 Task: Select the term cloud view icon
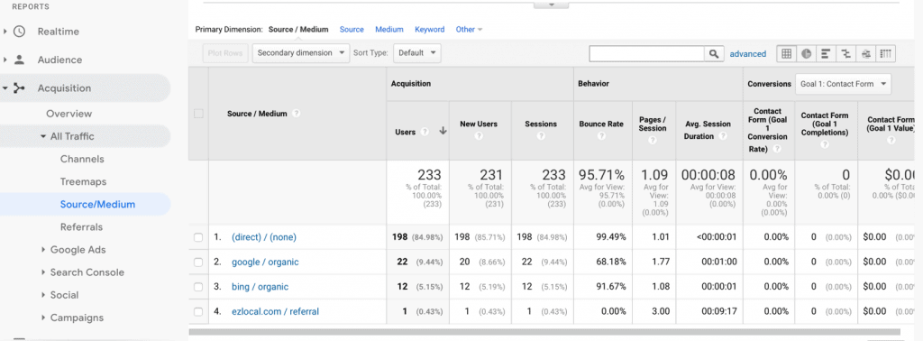(x=866, y=53)
